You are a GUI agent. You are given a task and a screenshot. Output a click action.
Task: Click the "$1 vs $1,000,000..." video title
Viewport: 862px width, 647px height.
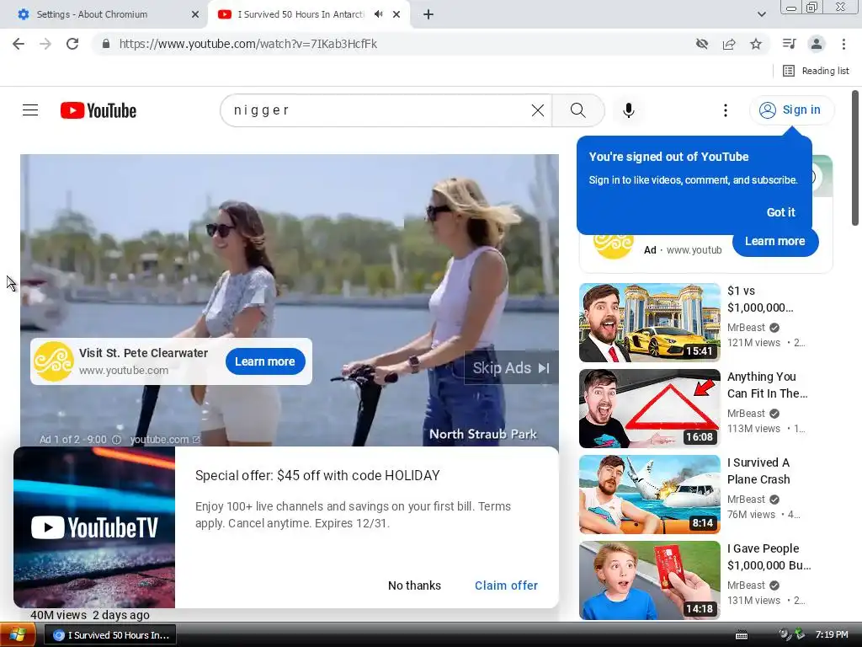pos(760,299)
